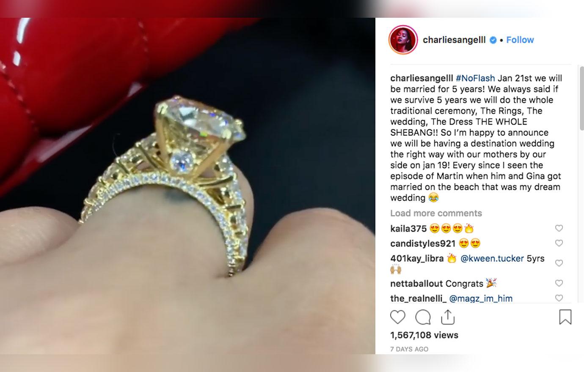The width and height of the screenshot is (584, 372).
Task: Play the diamond ring video
Action: [x=187, y=186]
